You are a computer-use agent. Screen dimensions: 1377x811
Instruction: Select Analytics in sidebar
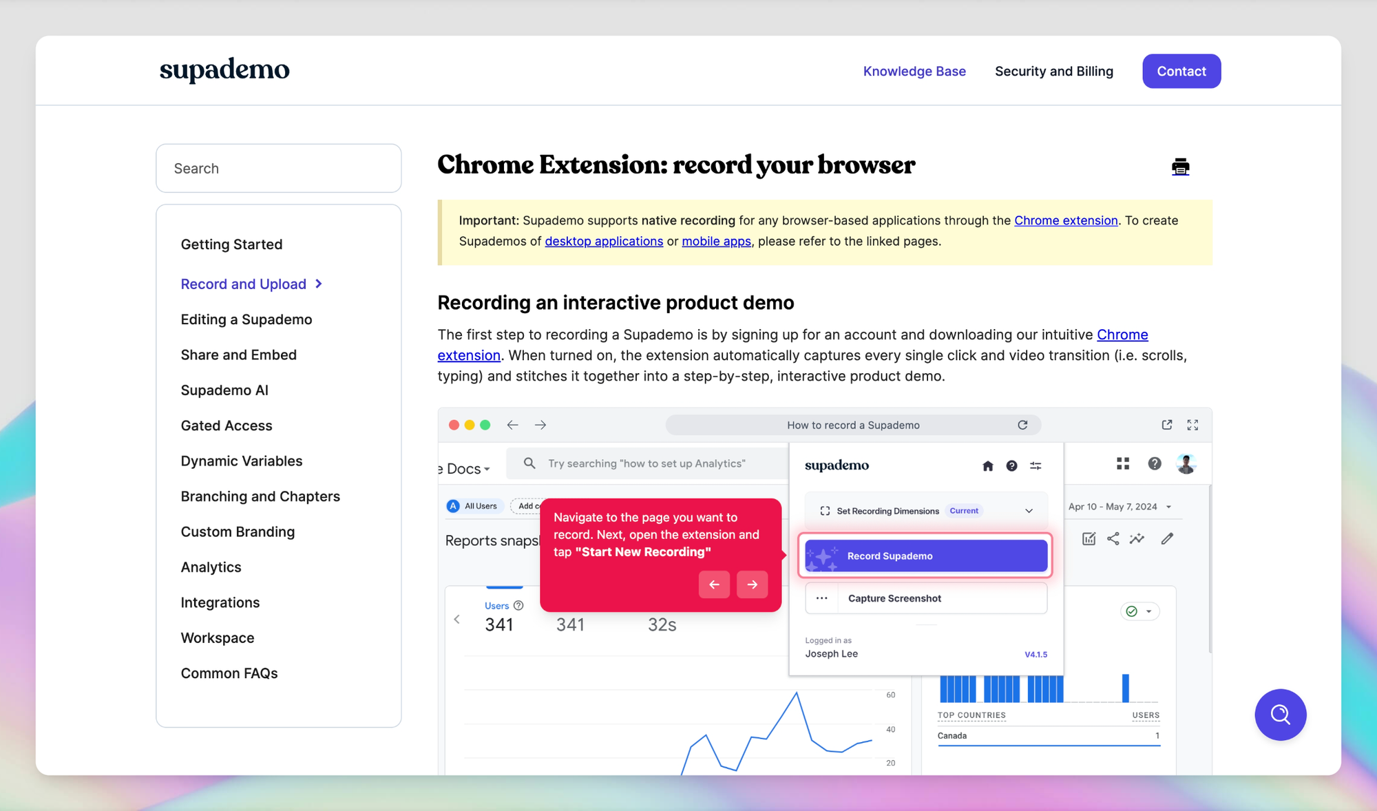[211, 567]
